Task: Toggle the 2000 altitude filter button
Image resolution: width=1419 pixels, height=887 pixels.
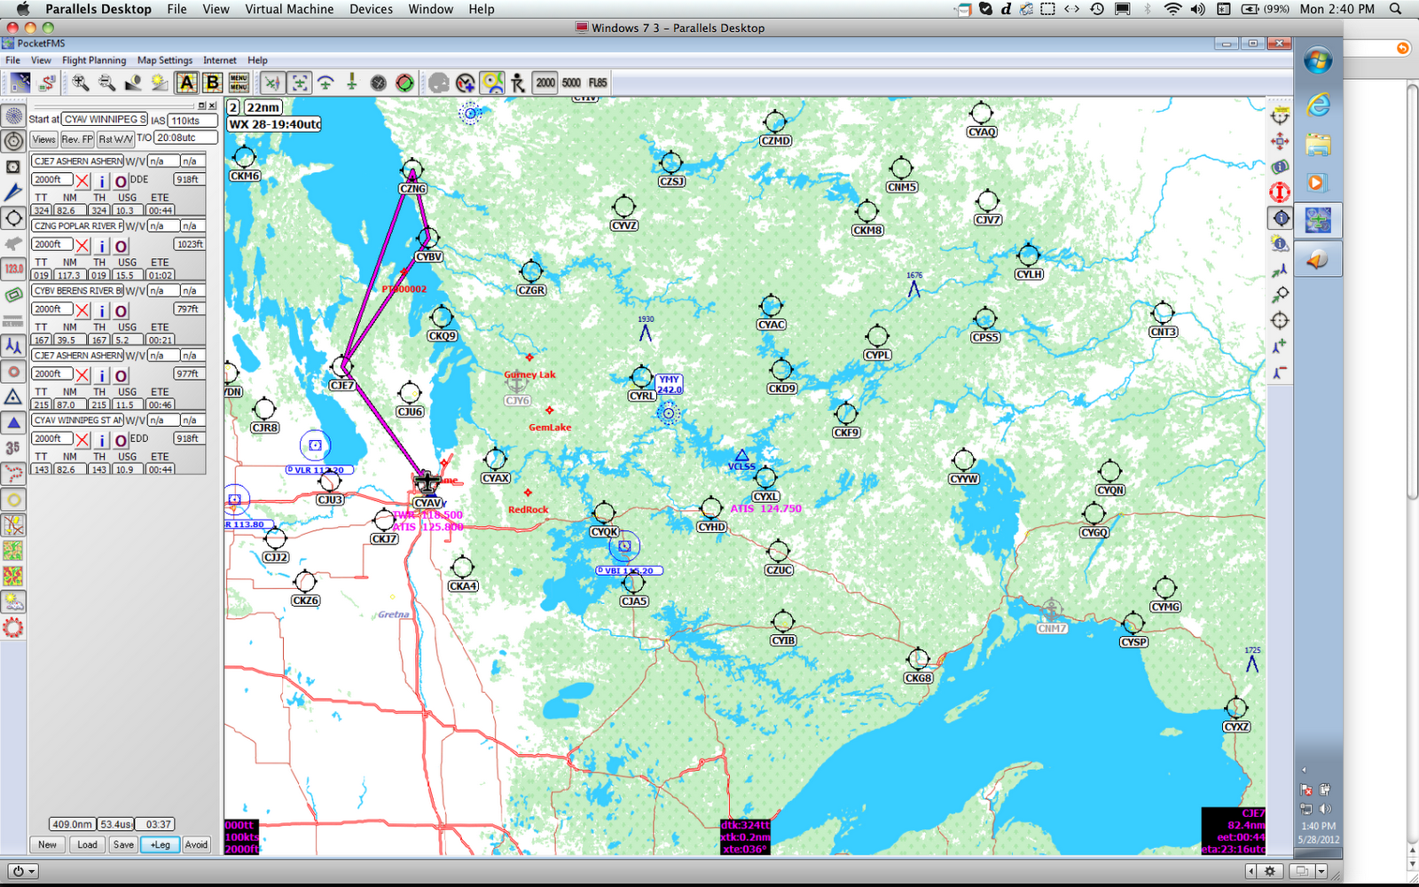Action: coord(545,82)
